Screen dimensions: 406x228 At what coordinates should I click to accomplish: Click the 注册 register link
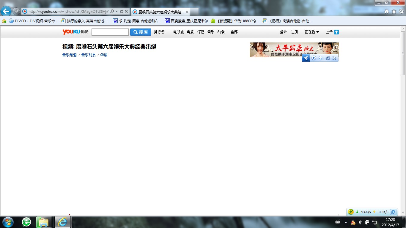point(294,32)
